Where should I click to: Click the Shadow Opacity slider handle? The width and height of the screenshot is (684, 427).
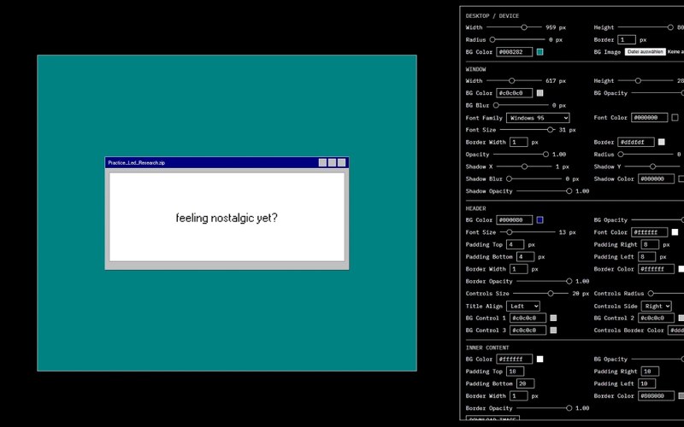pos(569,190)
